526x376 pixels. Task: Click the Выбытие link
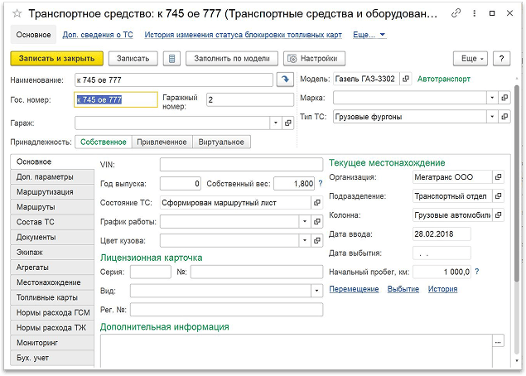[x=403, y=289]
